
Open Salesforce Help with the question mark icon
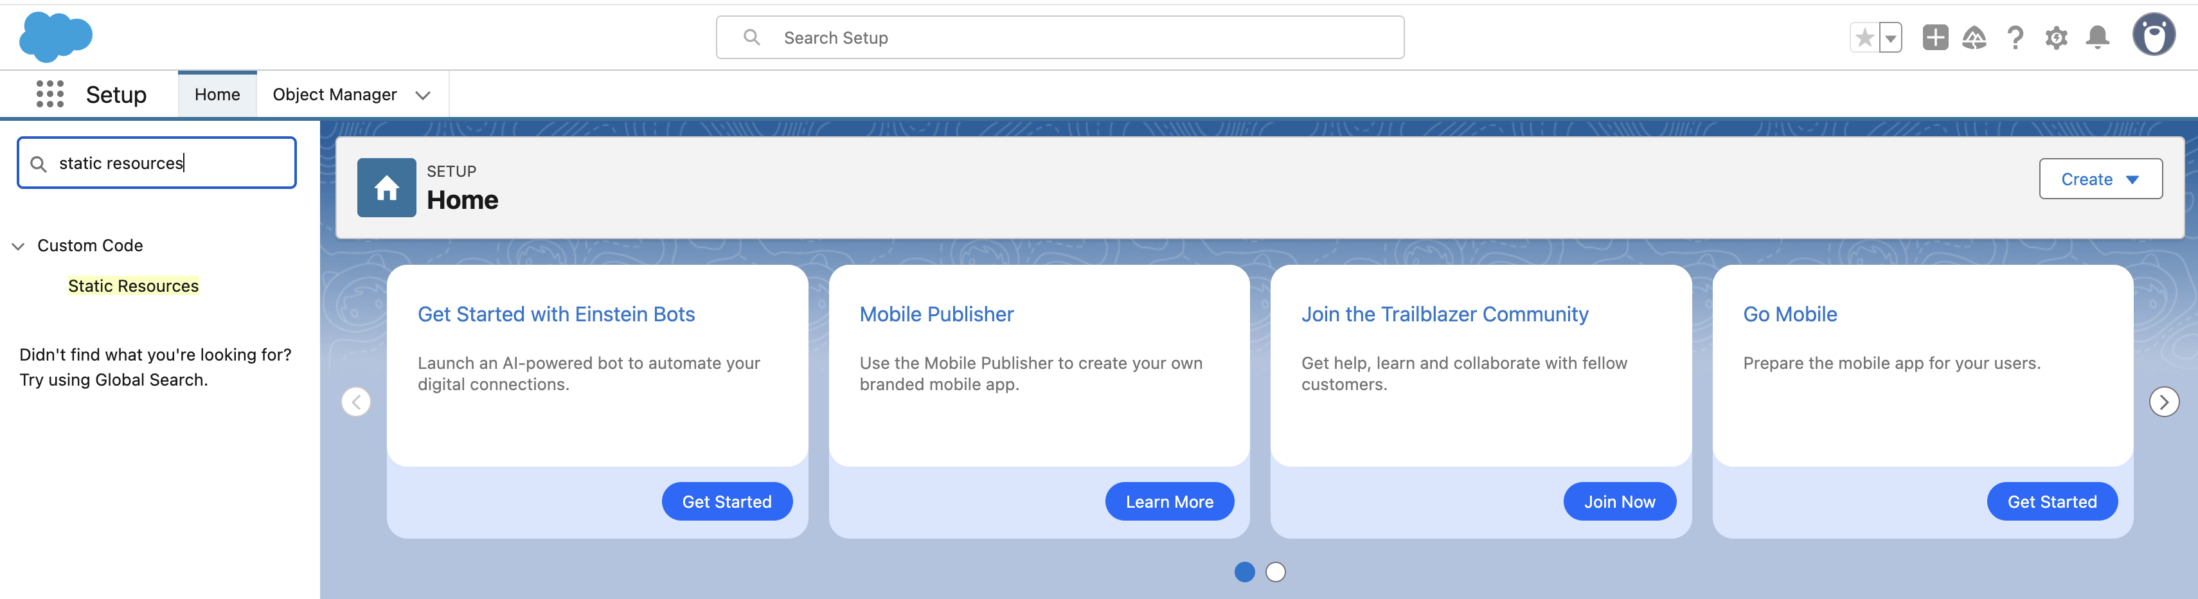[2015, 37]
